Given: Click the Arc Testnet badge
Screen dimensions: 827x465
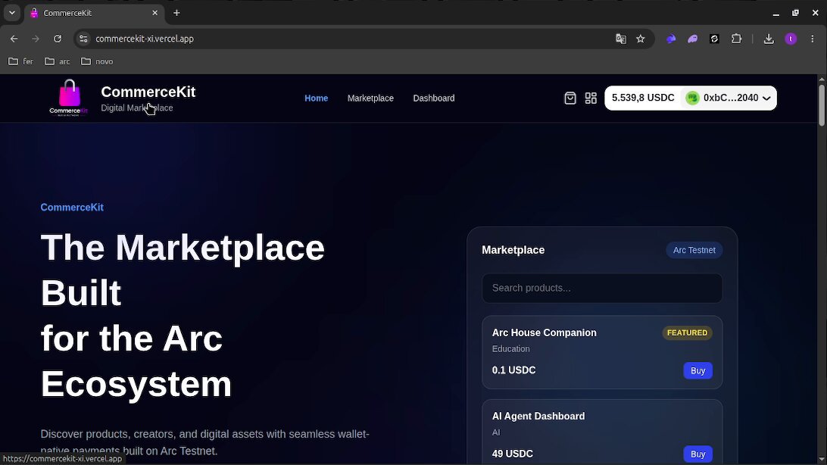Looking at the screenshot, I should click(x=694, y=250).
